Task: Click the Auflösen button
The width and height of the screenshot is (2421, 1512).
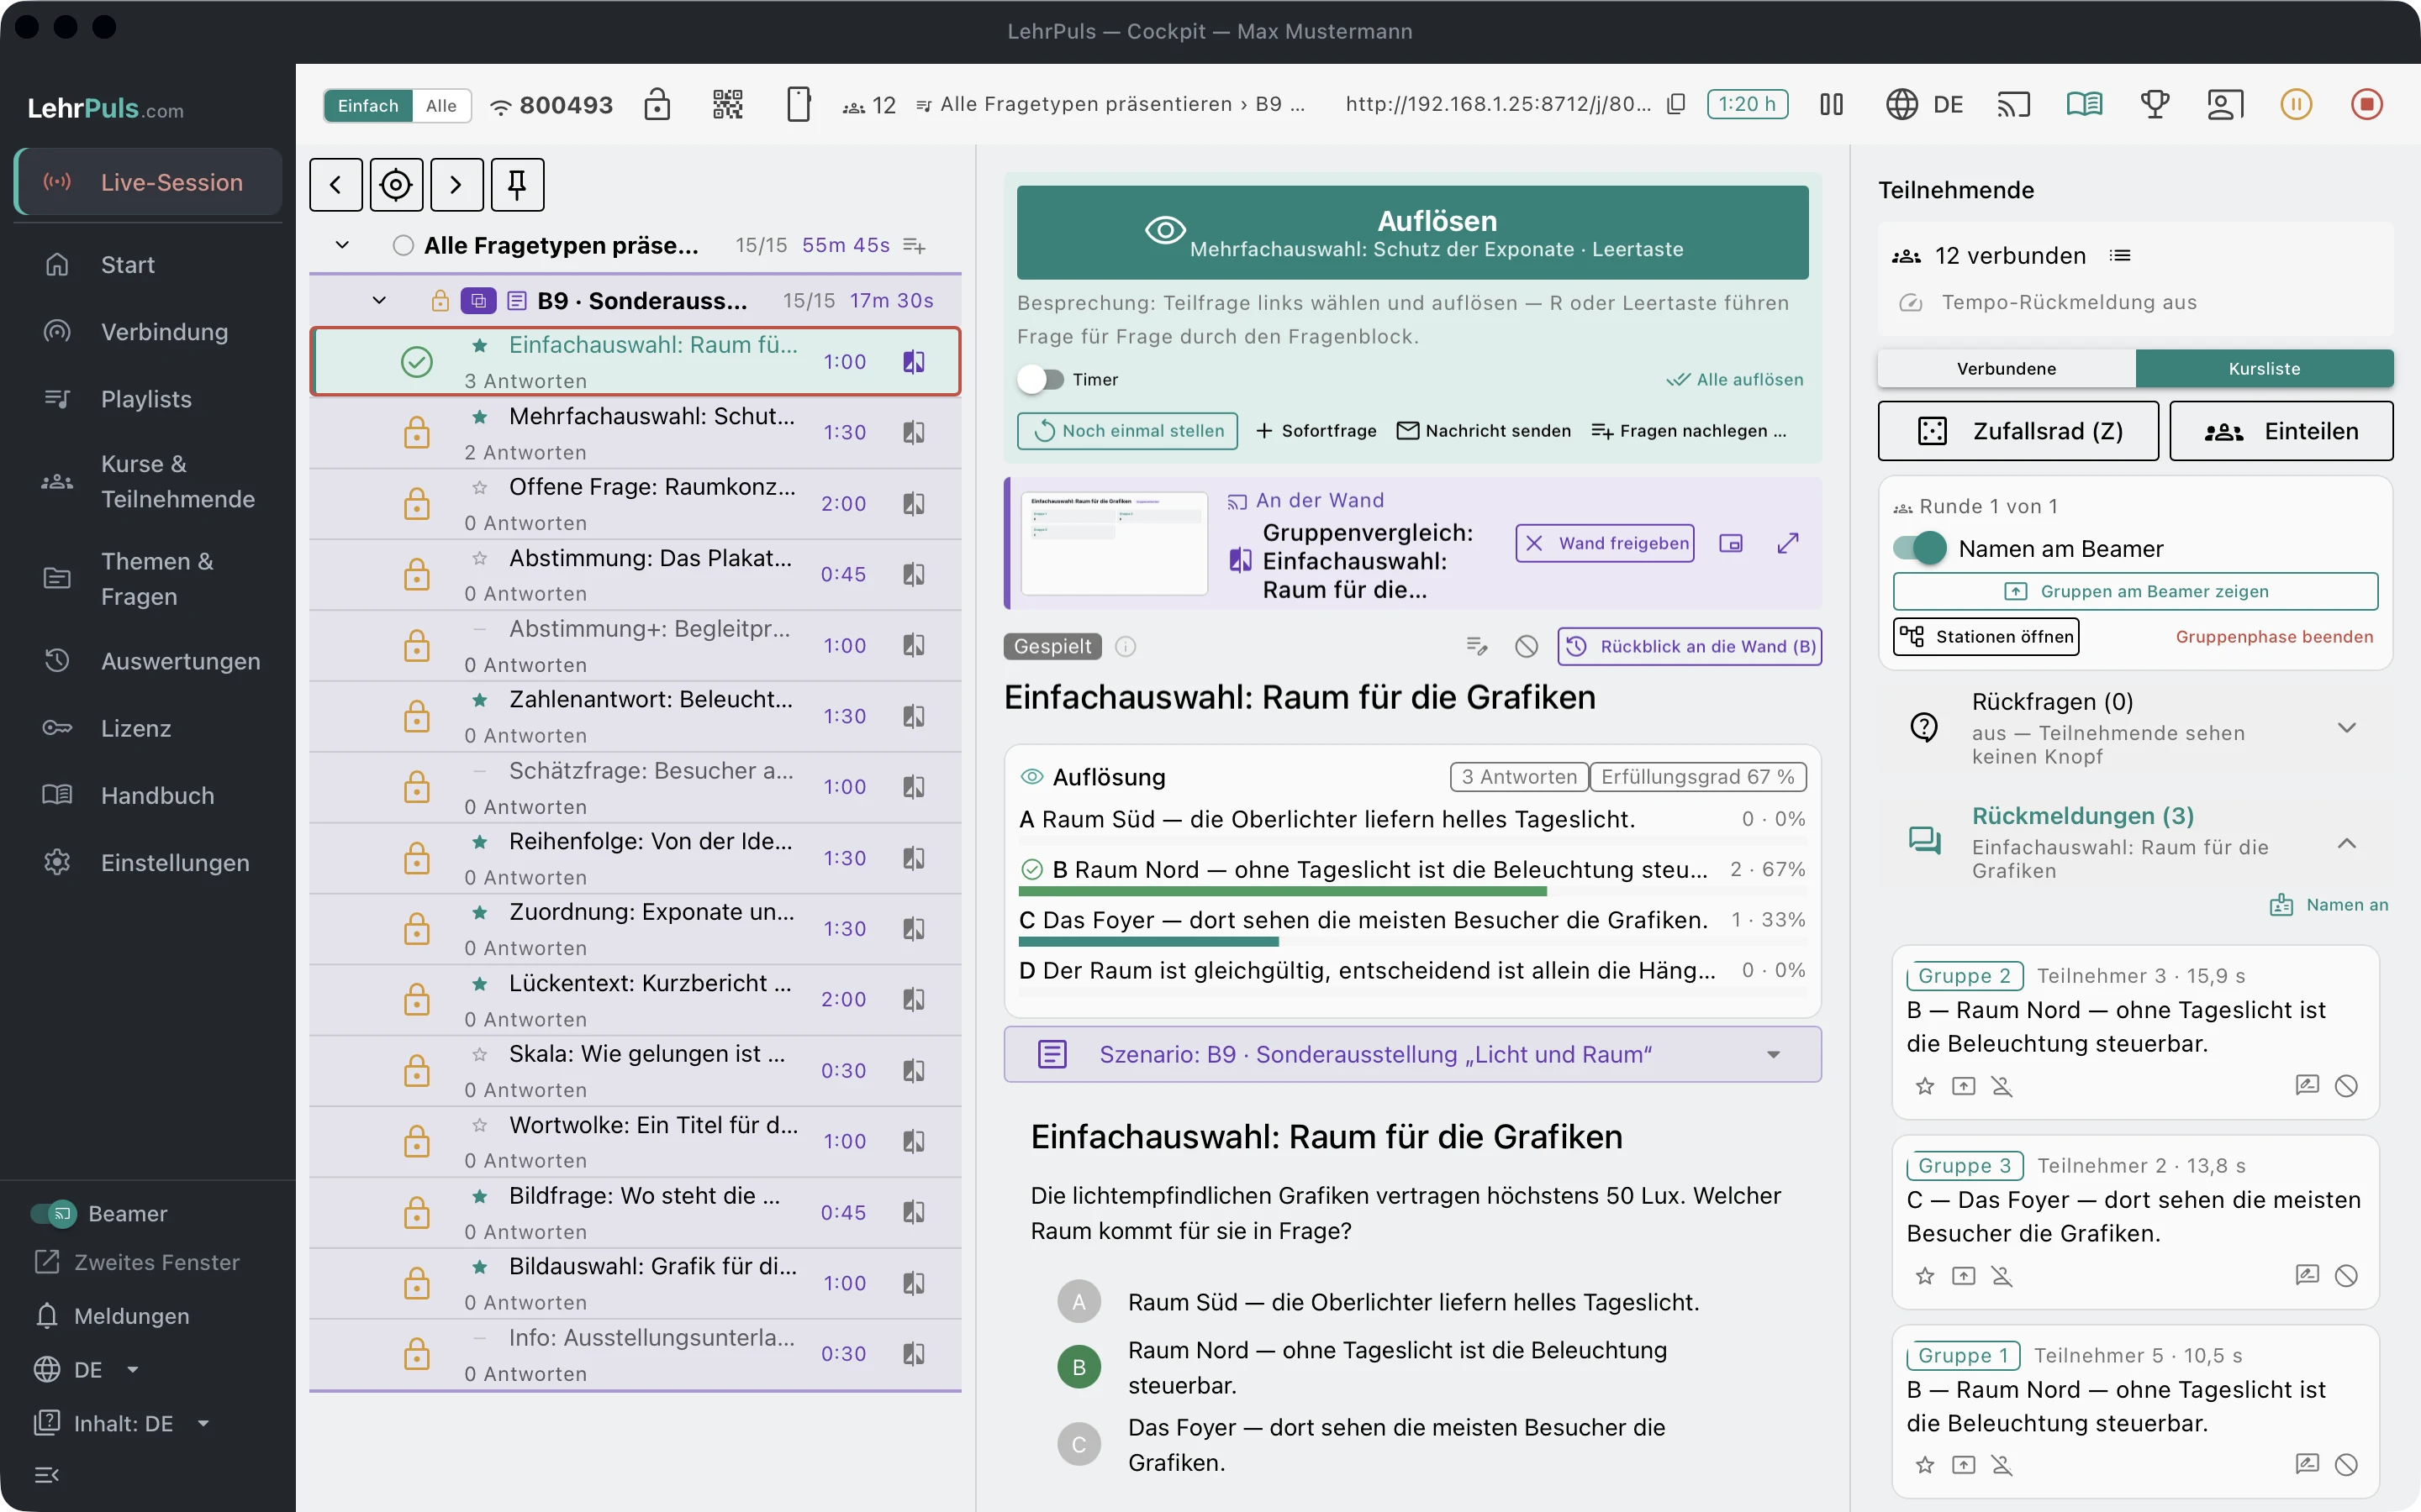Action: (x=1412, y=232)
